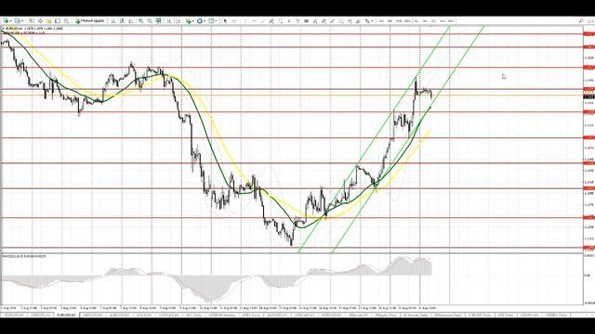
Task: Open the NZDUSD,H1 chart tab
Action: pos(331,315)
